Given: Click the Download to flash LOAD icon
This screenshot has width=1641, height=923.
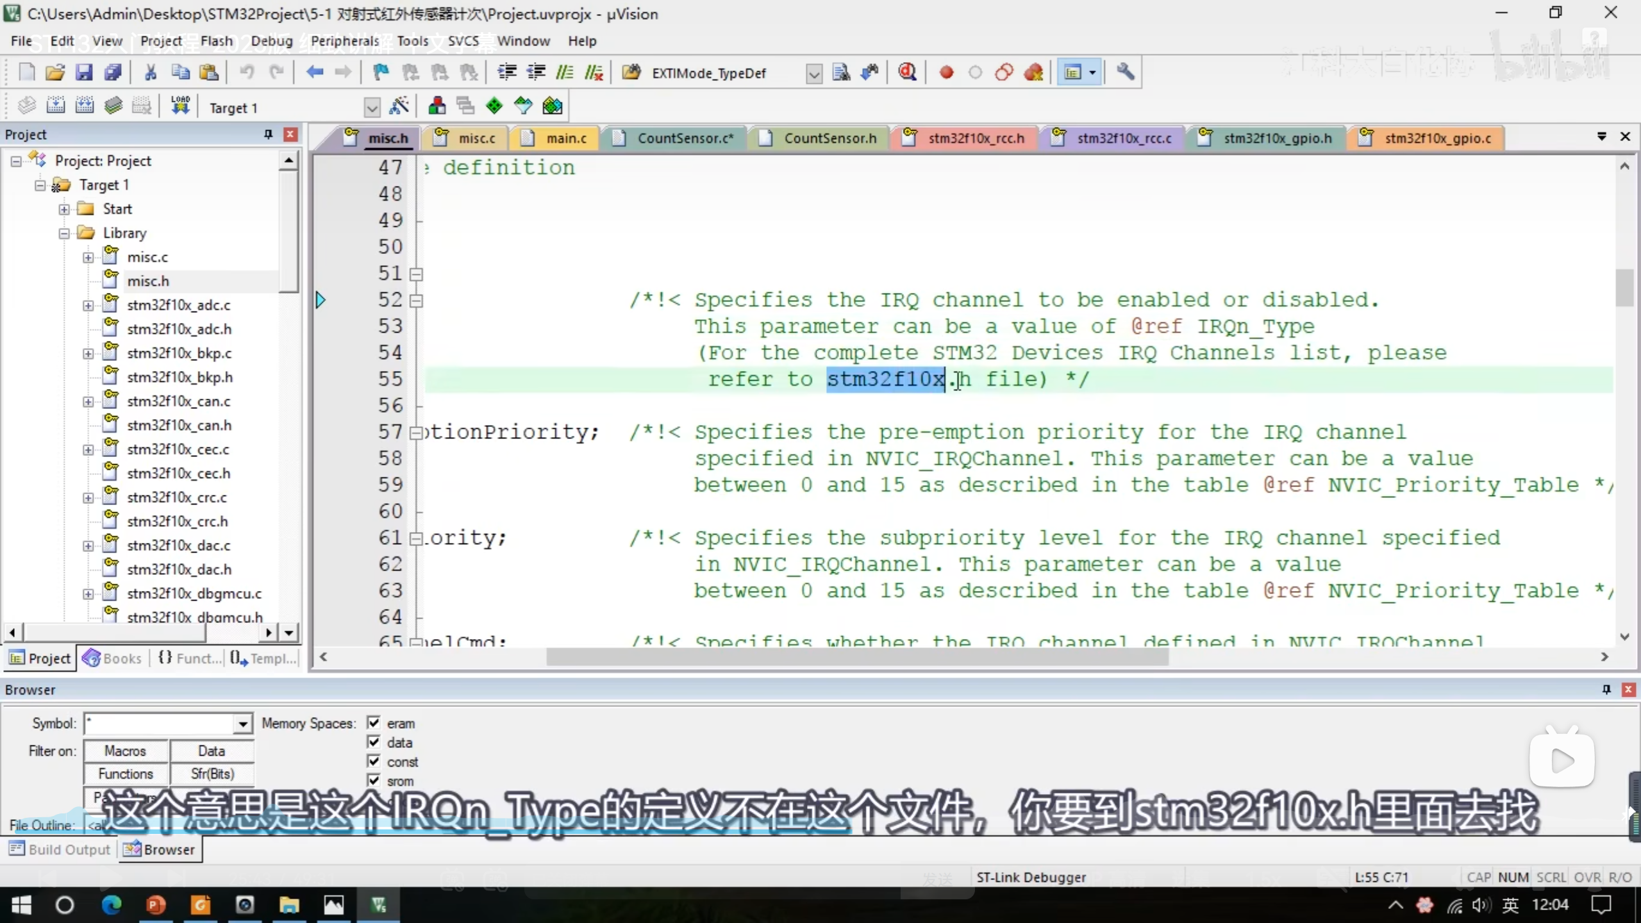Looking at the screenshot, I should point(180,106).
